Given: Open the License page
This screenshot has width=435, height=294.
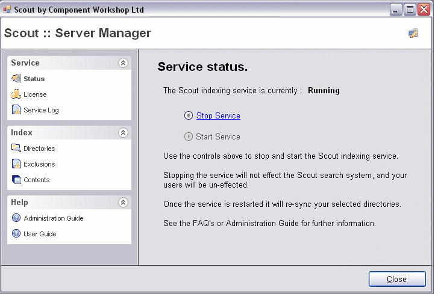Looking at the screenshot, I should (x=35, y=94).
